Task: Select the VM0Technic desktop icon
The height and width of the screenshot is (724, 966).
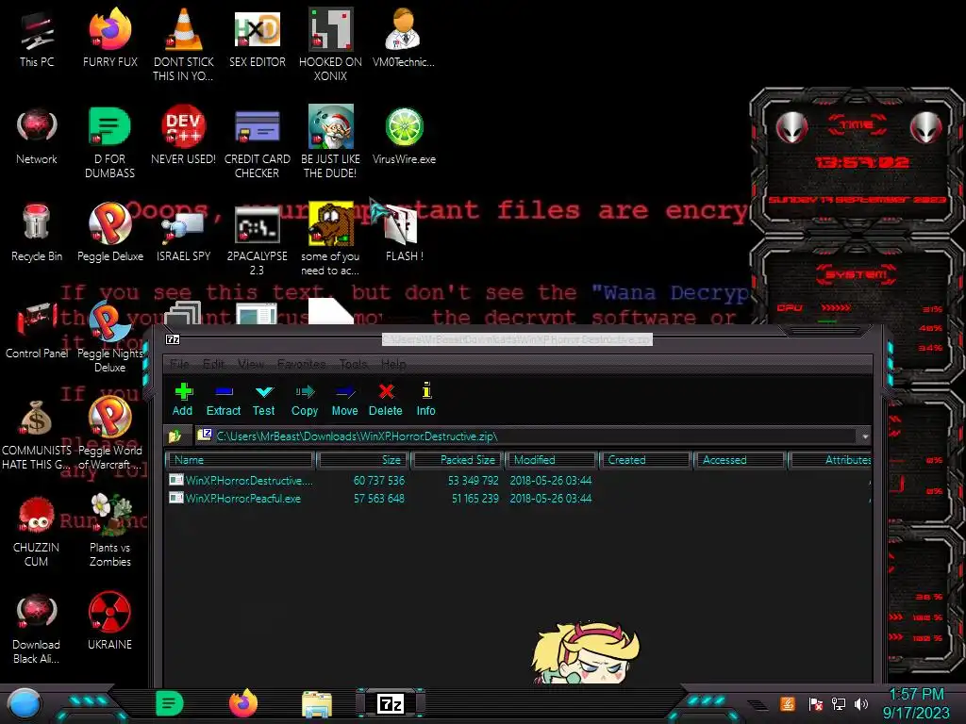Action: pos(404,38)
